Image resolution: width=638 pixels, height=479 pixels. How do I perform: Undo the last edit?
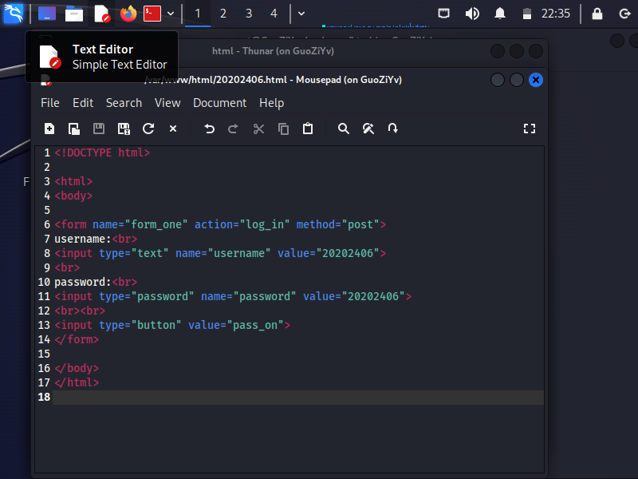(209, 129)
